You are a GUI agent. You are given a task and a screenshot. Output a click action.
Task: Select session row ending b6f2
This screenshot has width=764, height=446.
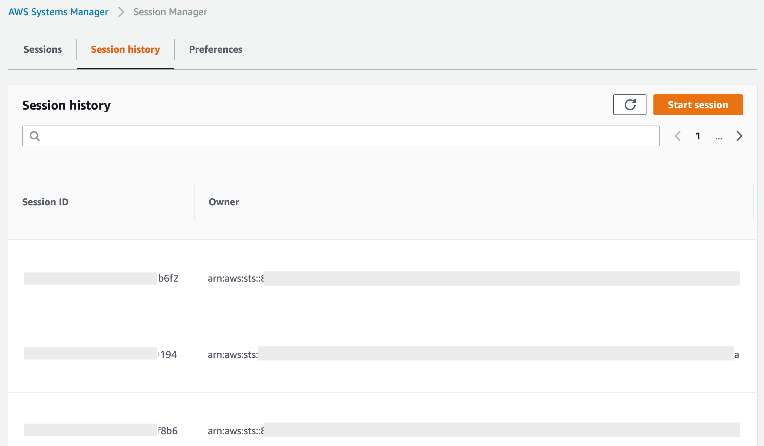pos(168,278)
